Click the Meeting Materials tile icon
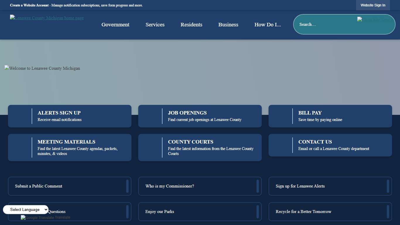 point(20,147)
